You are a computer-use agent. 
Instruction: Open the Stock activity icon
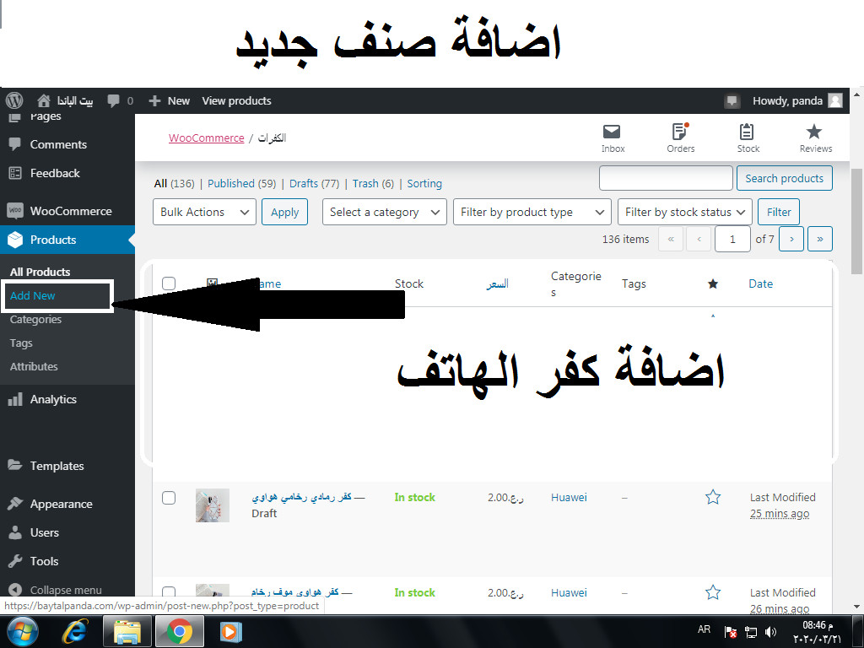pos(748,138)
